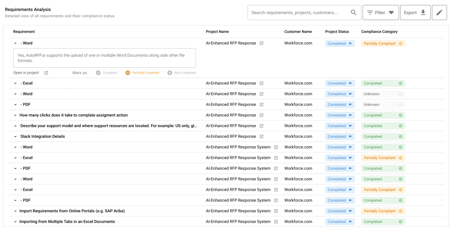Click Completed compliance badge in Importing from Multiple Tabs row
452x227 pixels.
[x=383, y=222]
